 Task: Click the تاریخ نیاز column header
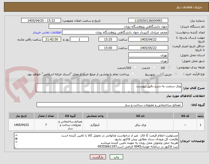(x=21, y=116)
